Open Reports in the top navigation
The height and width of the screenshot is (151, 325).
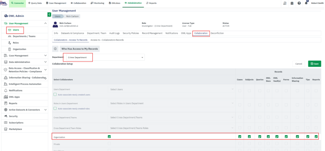pos(151,3)
